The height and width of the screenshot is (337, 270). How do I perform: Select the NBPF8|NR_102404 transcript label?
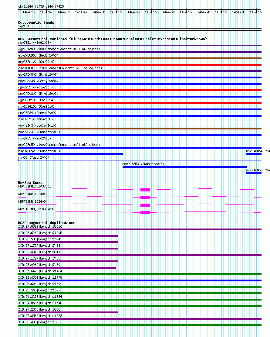click(32, 194)
